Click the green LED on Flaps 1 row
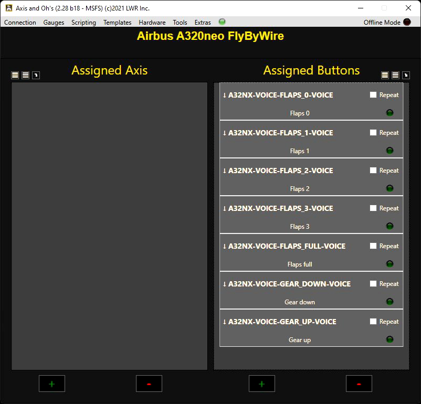 tap(390, 151)
